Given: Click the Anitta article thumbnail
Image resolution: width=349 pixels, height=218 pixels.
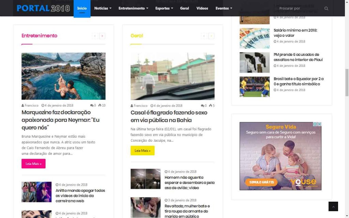Looking at the screenshot, I should 36,192.
